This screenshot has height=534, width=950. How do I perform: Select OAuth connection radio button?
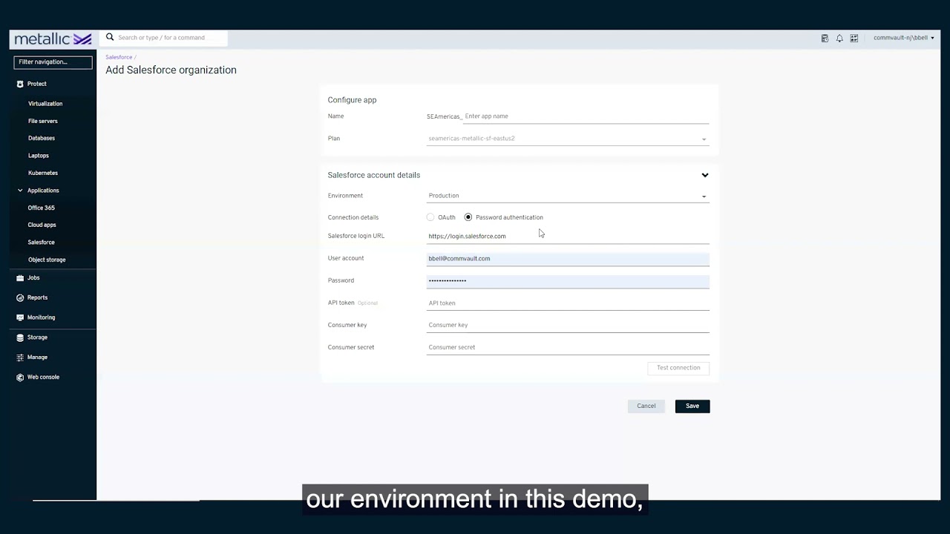click(x=430, y=217)
